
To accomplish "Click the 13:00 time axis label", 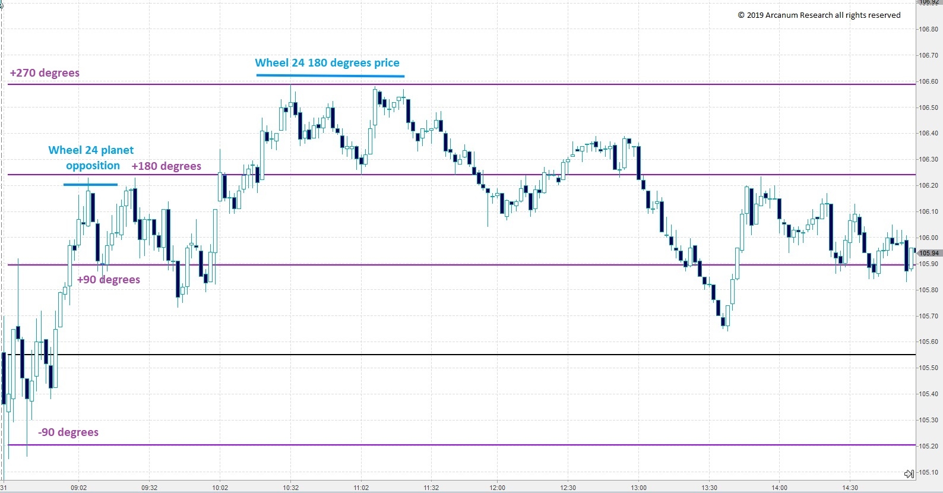I will [x=638, y=488].
